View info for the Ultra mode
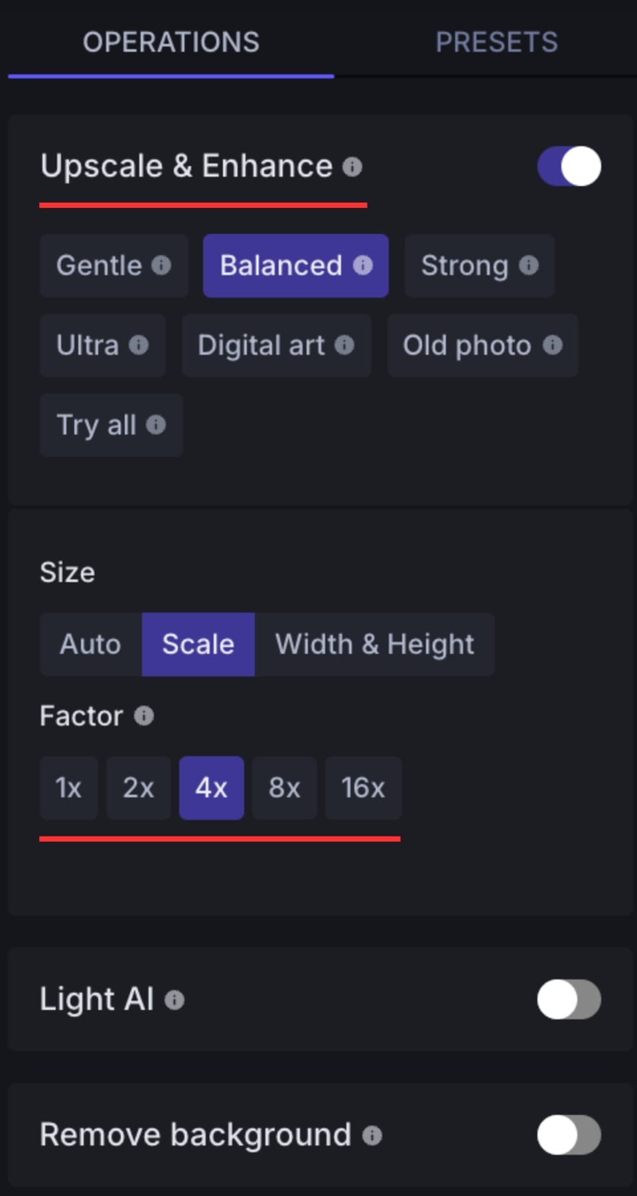This screenshot has width=637, height=1196. [137, 345]
